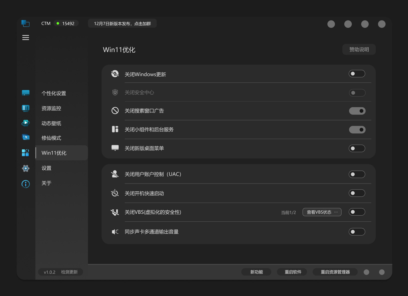
Task: Toggle 同步声卡多通道输出音量 switch
Action: [357, 232]
